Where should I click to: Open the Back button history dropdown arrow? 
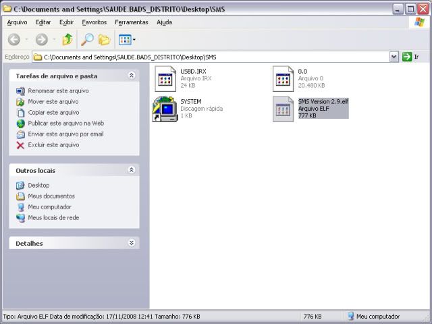click(27, 40)
